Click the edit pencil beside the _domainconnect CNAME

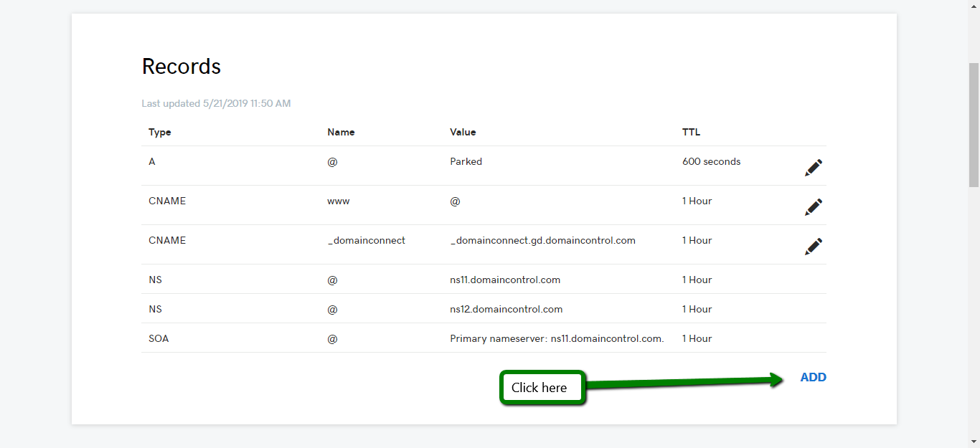(814, 247)
